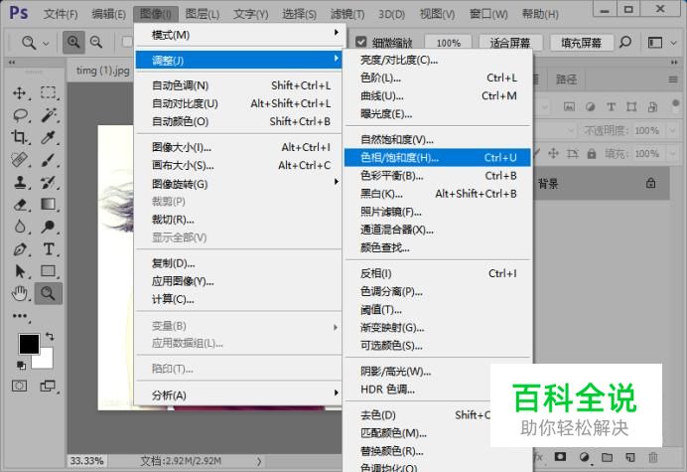This screenshot has width=687, height=472.
Task: Select the Type tool
Action: click(49, 249)
